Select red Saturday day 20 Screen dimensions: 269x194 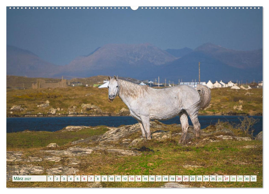click(x=179, y=178)
